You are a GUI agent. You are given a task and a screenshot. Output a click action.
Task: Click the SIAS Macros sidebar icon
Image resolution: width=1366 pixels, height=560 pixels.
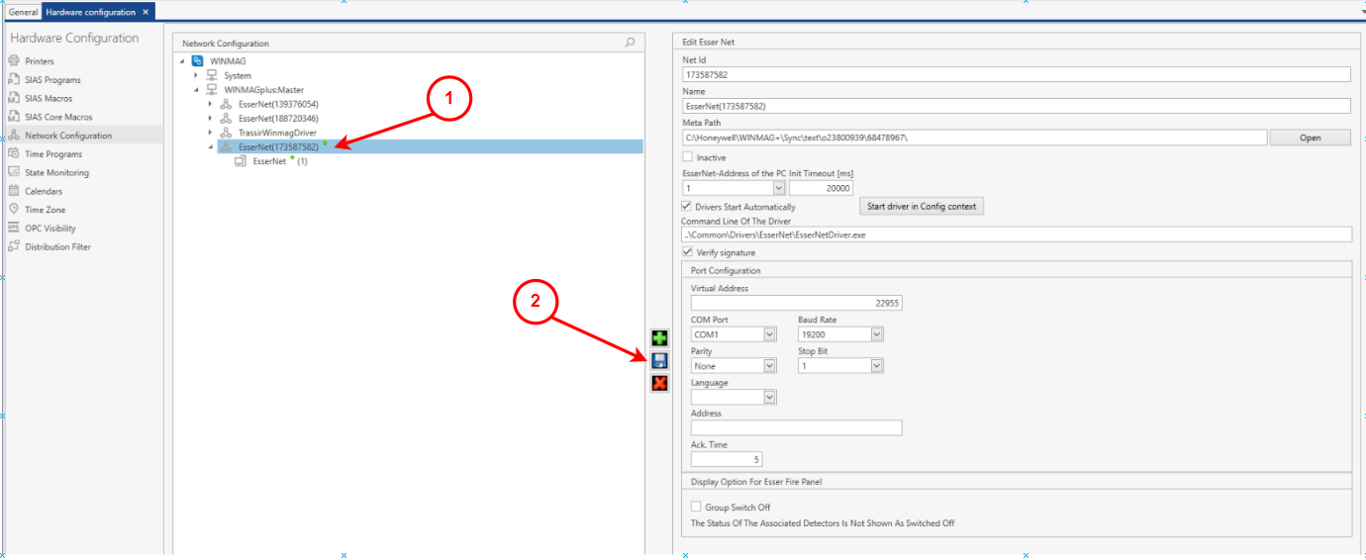[x=14, y=98]
